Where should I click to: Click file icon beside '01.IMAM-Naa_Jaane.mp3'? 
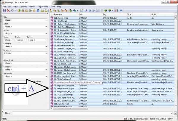tap(52, 73)
